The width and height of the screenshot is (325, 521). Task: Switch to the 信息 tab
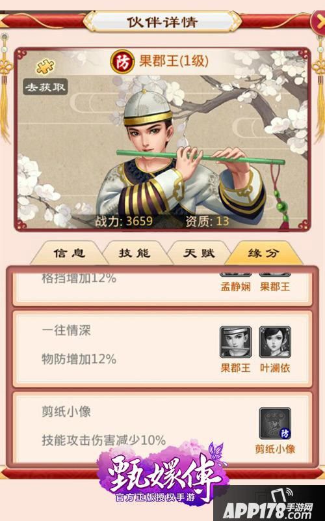pyautogui.click(x=69, y=253)
